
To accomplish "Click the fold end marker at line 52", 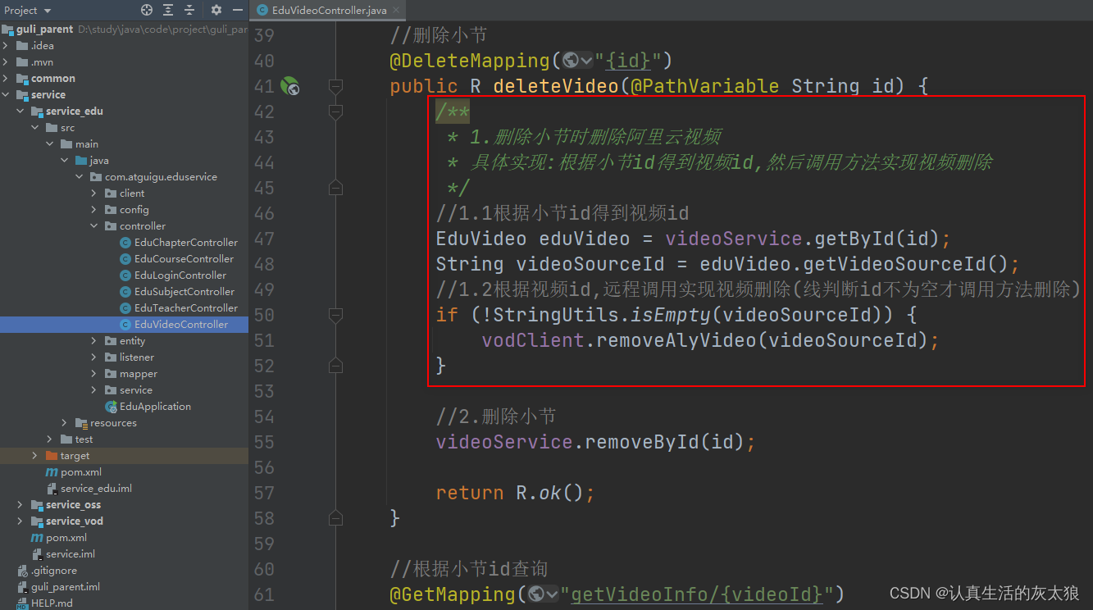I will (335, 365).
